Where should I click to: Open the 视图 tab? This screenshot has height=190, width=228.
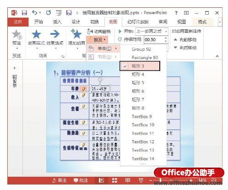[x=181, y=22]
